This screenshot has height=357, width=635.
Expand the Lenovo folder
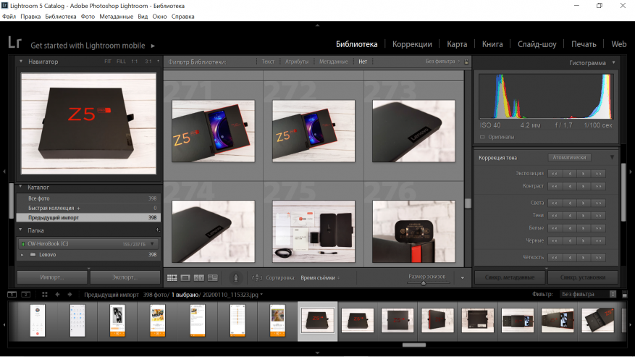pyautogui.click(x=22, y=255)
